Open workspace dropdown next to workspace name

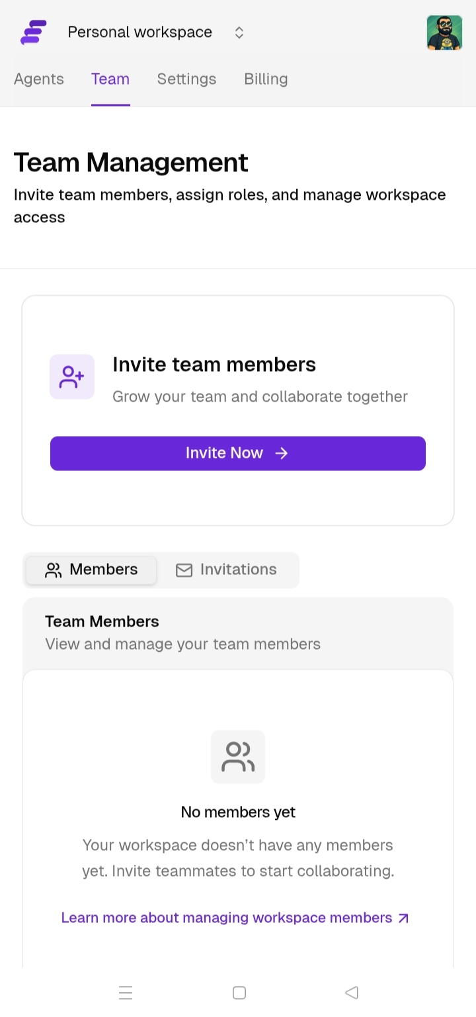pyautogui.click(x=239, y=32)
